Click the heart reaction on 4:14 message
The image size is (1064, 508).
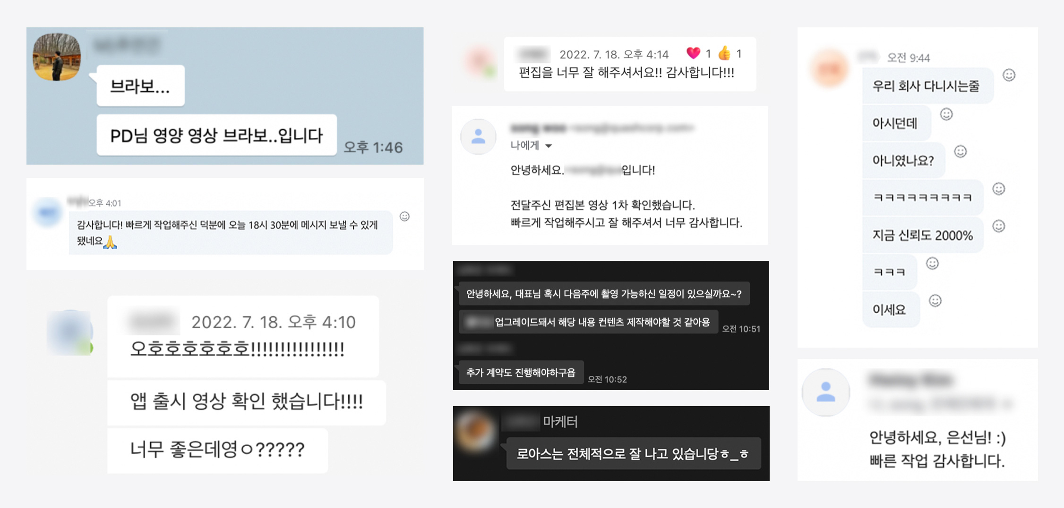(x=693, y=53)
